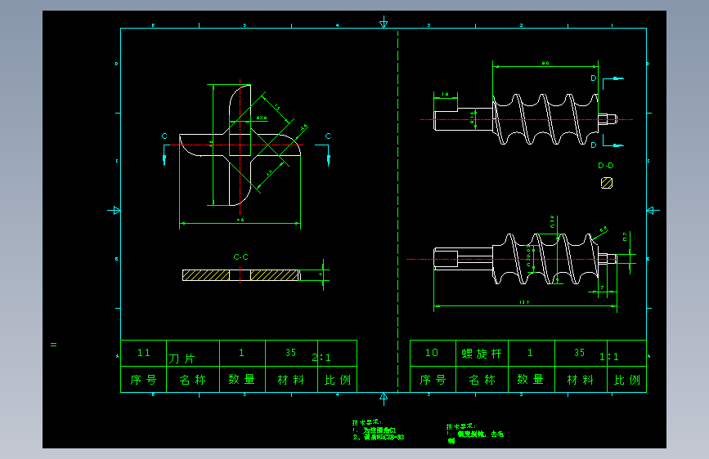The width and height of the screenshot is (709, 459).
Task: Select '名称' header below '螺旋杆'
Action: 482,380
